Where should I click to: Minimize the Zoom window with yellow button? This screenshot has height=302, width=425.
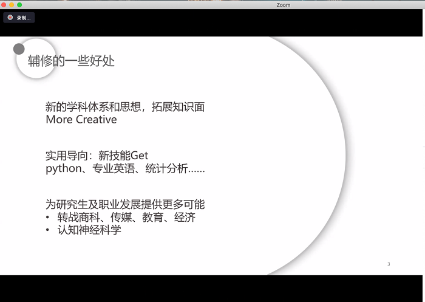pos(12,5)
